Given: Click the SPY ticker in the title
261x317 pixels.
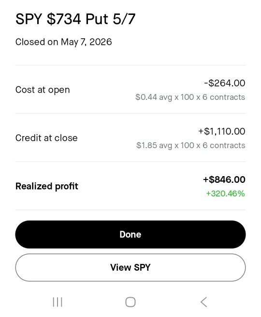Looking at the screenshot, I should (29, 19).
